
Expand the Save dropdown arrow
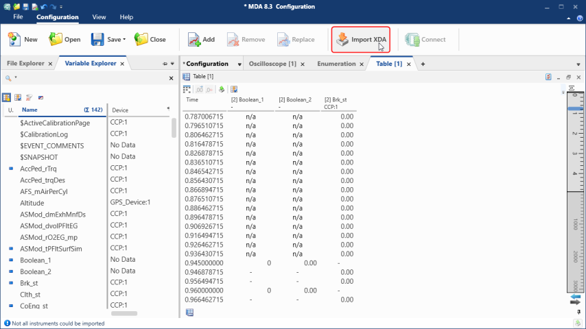click(124, 40)
